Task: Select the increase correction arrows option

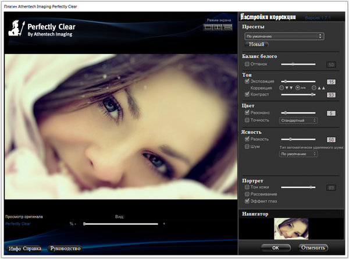Action: click(x=314, y=87)
